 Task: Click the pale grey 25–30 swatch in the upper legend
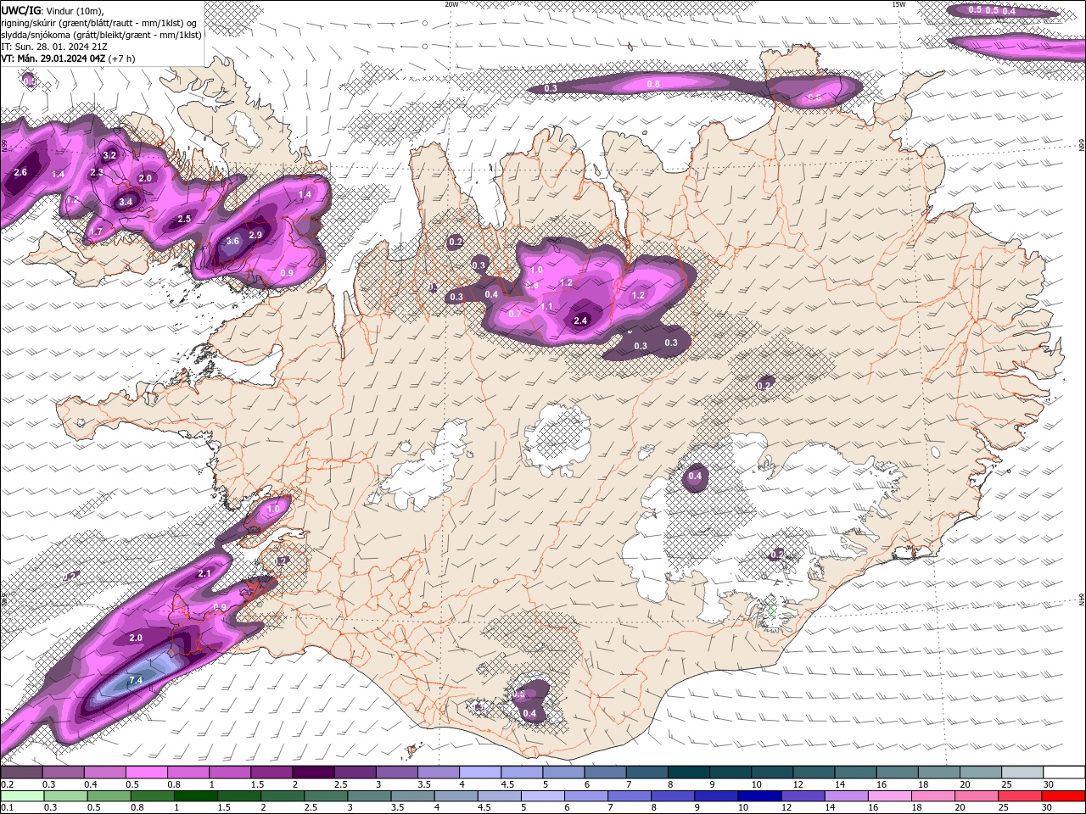tap(1022, 772)
